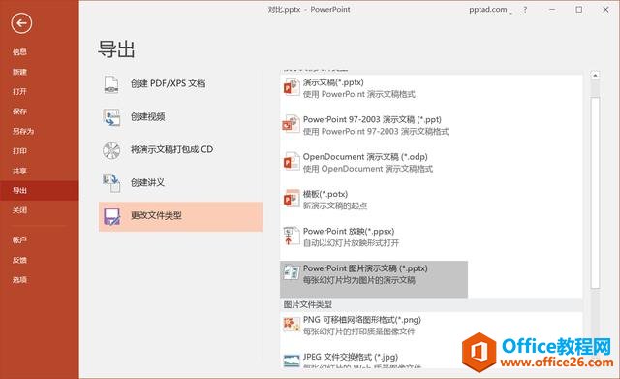Screen dimensions: 620x379
Task: Choose 保存 (Save) in the sidebar
Action: [x=19, y=111]
